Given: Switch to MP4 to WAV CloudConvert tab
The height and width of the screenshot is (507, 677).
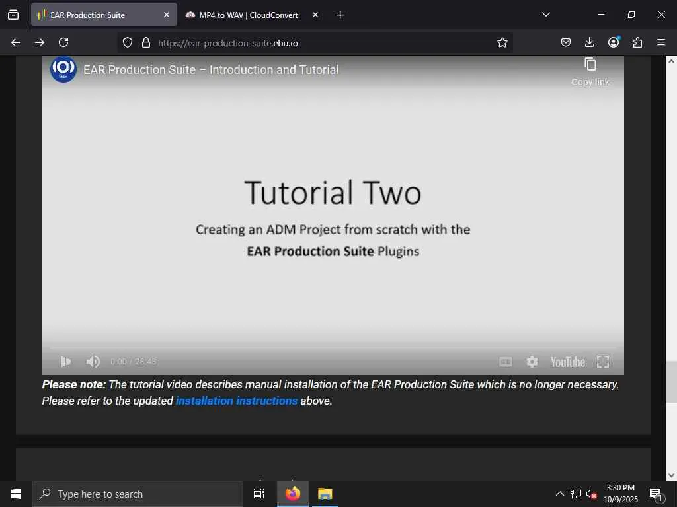Looking at the screenshot, I should coord(249,15).
